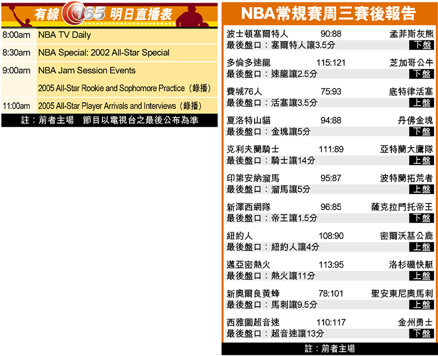The height and width of the screenshot is (356, 438).
Task: Click the 亞特蘭大鷹隊 team name
Action: point(407,149)
